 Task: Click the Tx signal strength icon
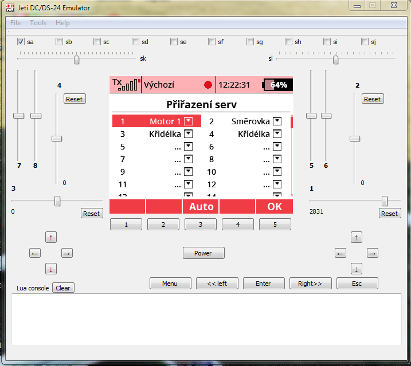pyautogui.click(x=126, y=84)
